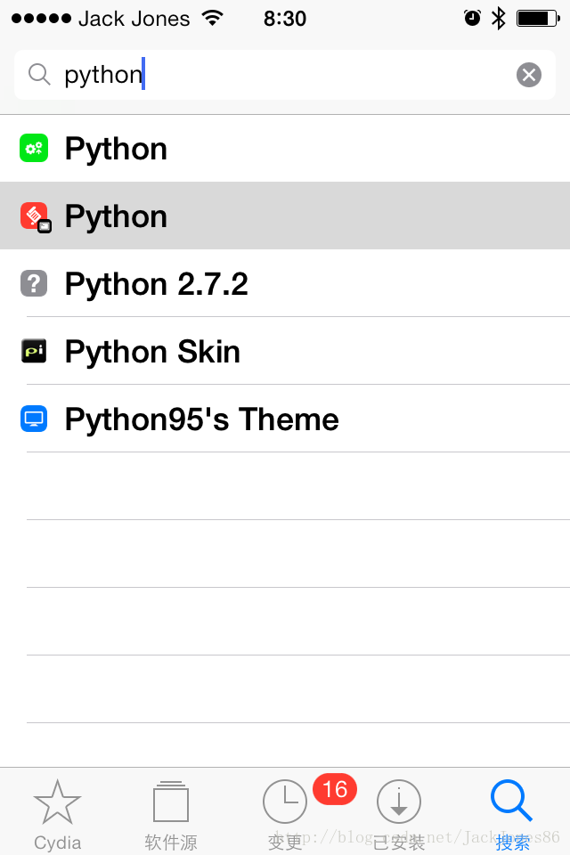Select Python result with green gear icon

coord(285,149)
